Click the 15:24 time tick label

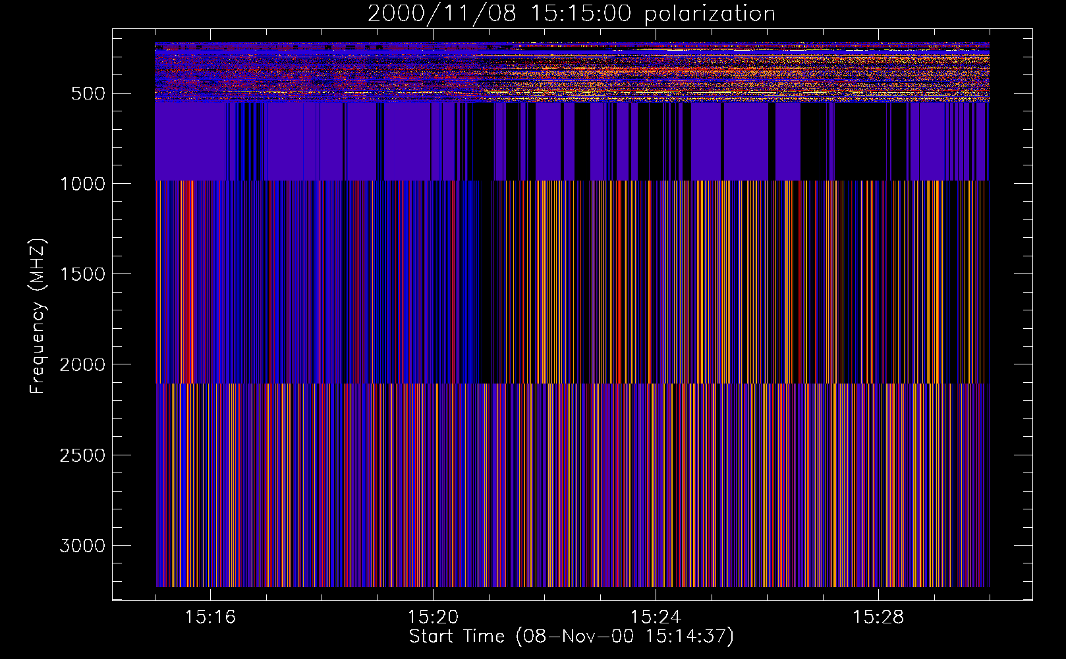pos(656,617)
